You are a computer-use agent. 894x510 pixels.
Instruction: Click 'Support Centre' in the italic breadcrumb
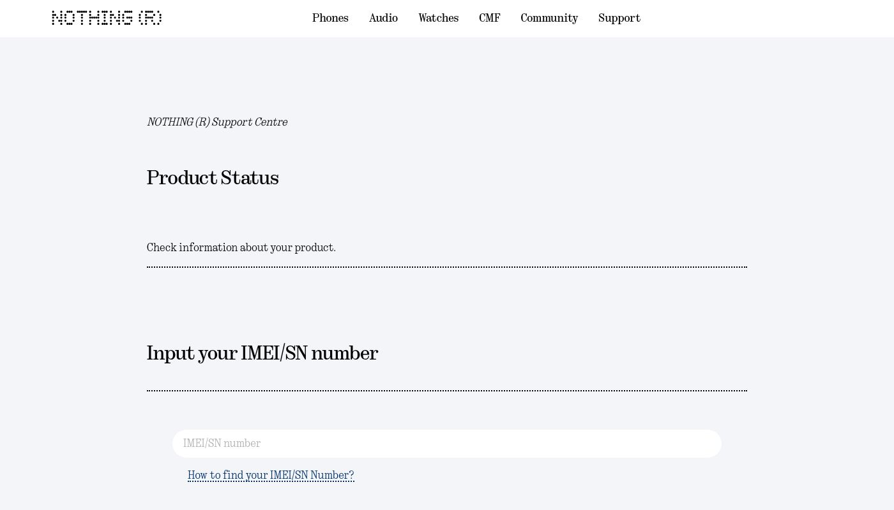tap(250, 122)
